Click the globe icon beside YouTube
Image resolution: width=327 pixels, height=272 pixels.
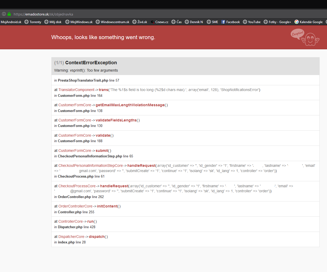coord(245,22)
